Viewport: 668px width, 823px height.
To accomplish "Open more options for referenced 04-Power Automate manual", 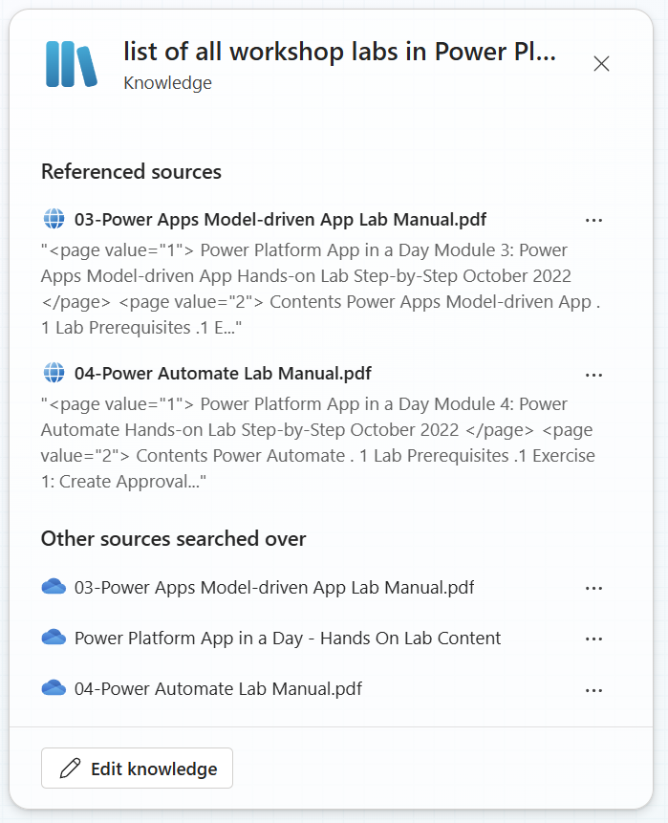I will 594,376.
